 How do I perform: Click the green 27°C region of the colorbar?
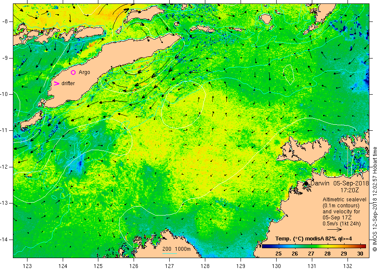coord(311,246)
